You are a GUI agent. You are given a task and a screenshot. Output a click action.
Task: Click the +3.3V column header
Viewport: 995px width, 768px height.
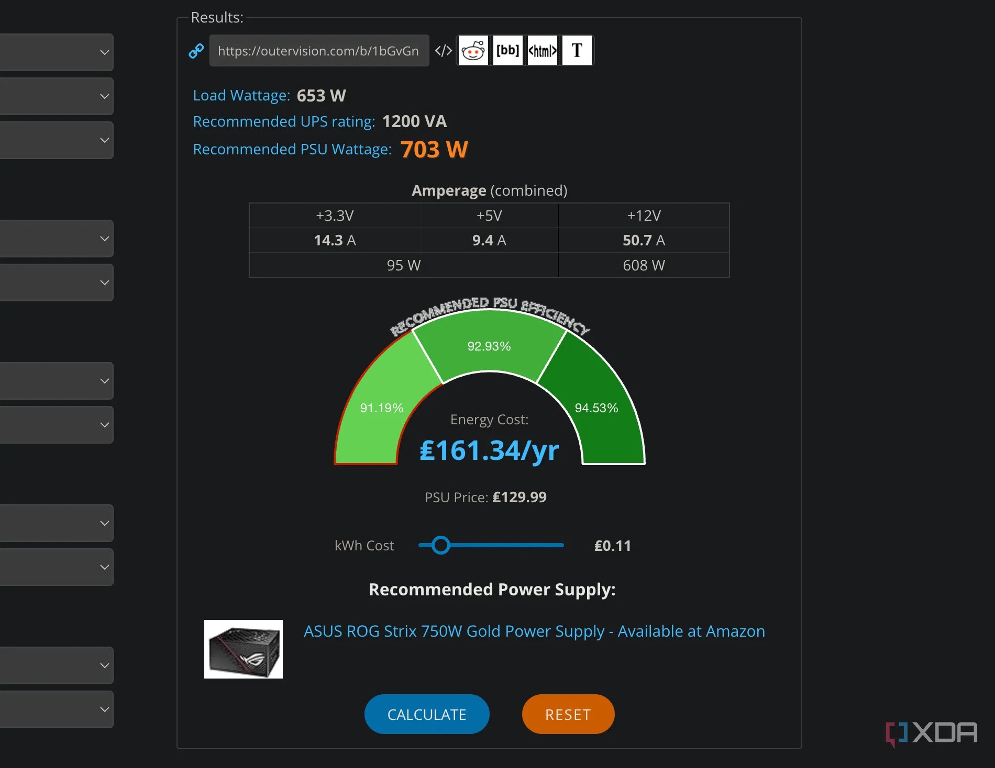click(x=335, y=216)
